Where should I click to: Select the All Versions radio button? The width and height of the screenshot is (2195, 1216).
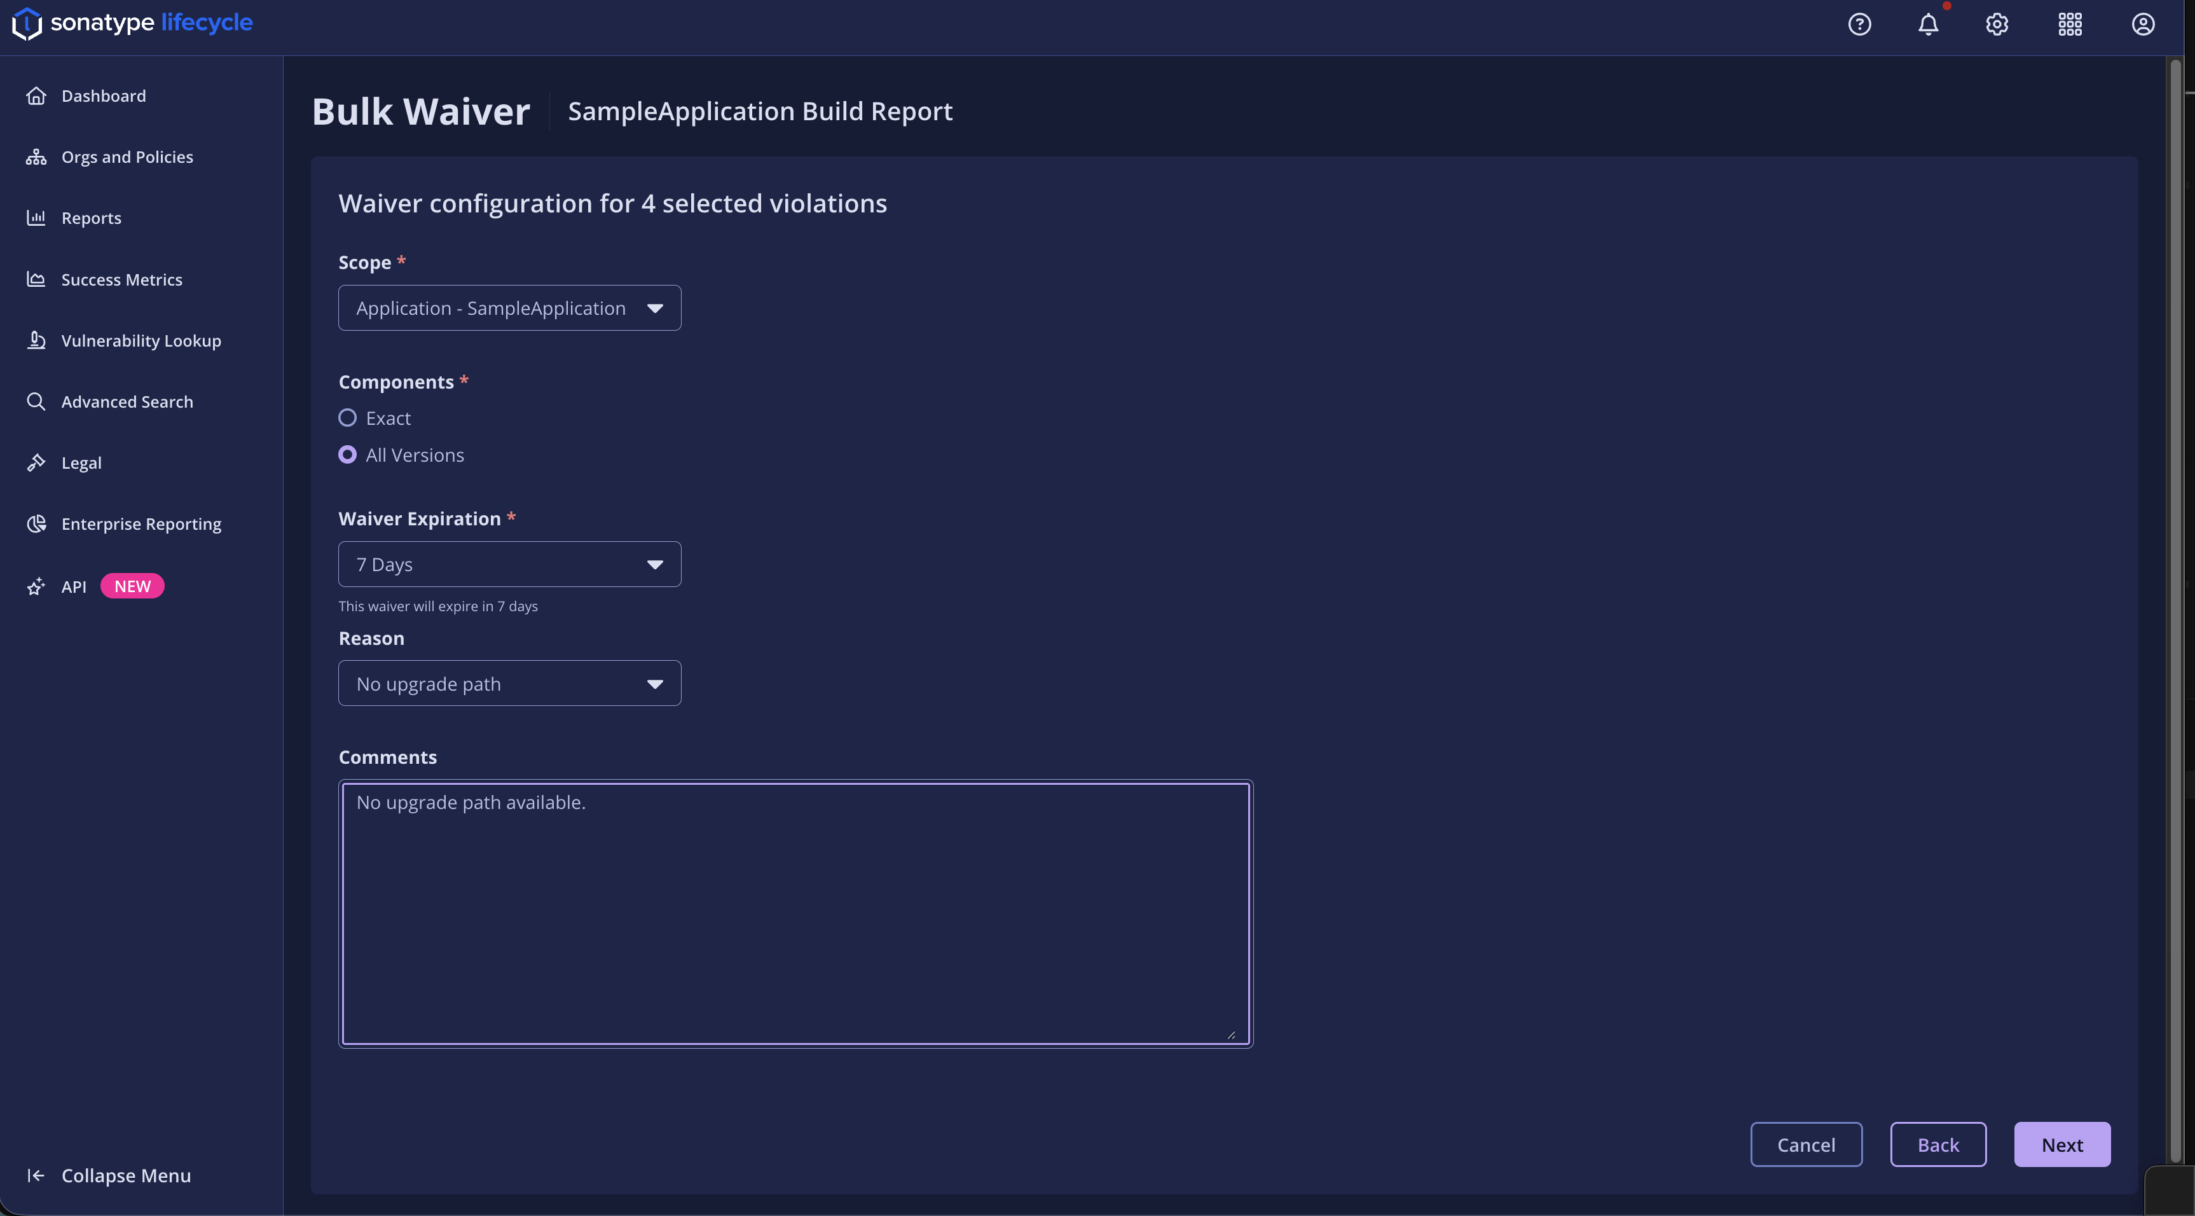click(348, 455)
